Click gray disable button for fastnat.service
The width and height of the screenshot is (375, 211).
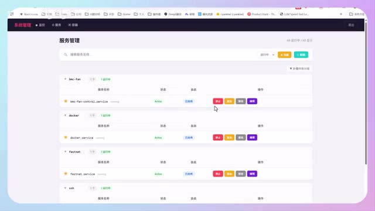coord(241,173)
